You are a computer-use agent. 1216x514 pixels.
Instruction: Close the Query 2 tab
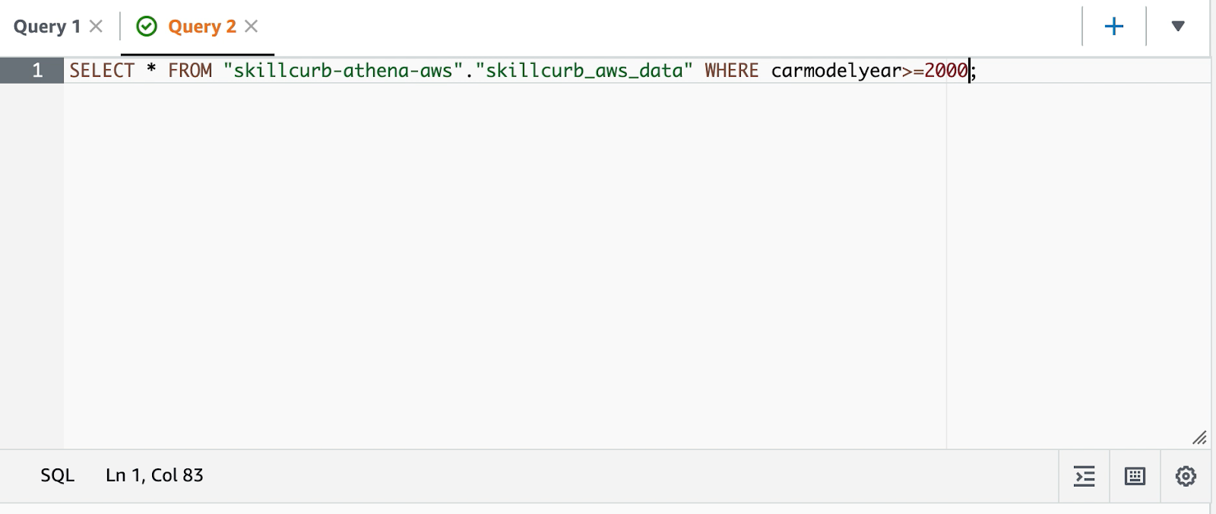[252, 27]
